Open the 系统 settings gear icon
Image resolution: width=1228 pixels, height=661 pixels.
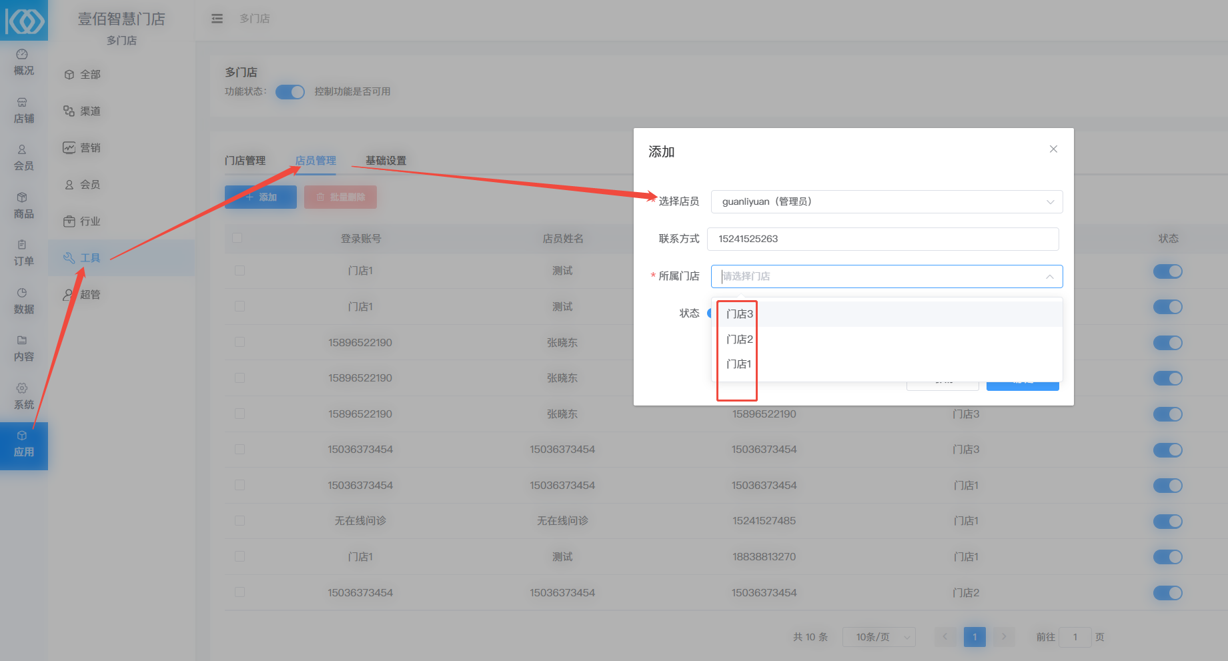point(22,388)
